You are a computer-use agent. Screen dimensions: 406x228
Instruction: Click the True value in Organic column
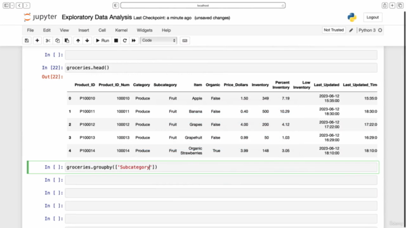[x=216, y=151]
